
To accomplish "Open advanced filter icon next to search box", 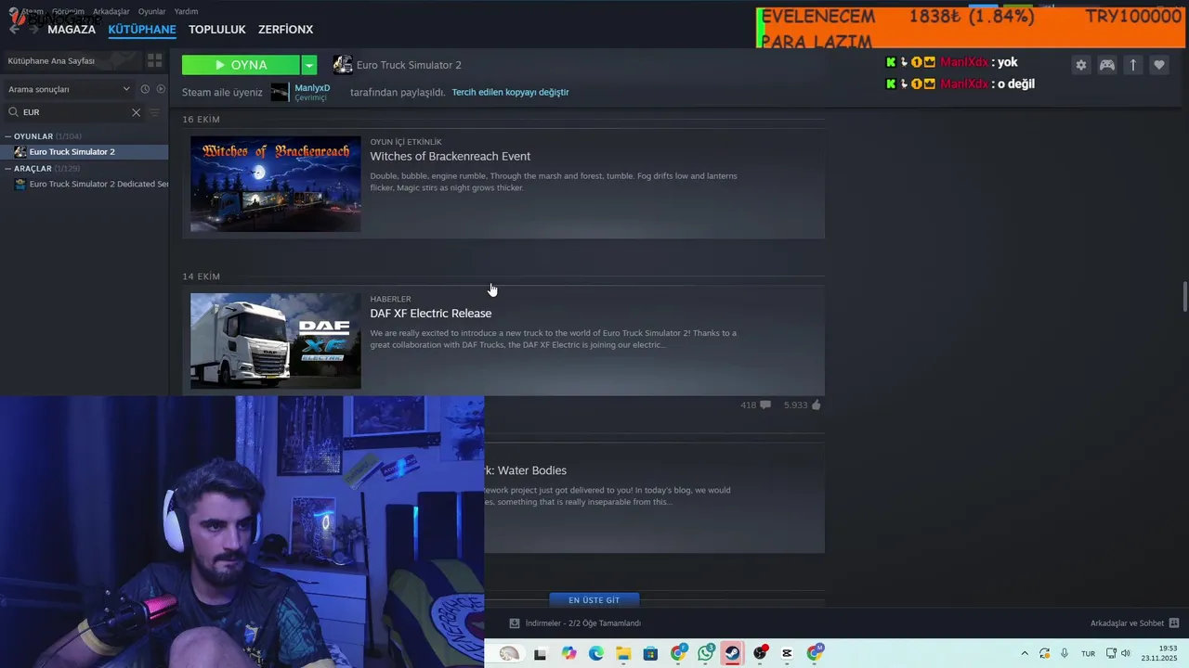I will coord(154,112).
